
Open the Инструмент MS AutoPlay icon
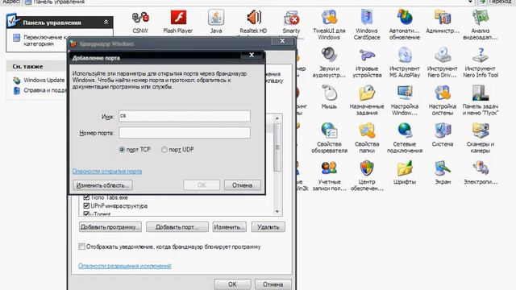[x=405, y=56]
